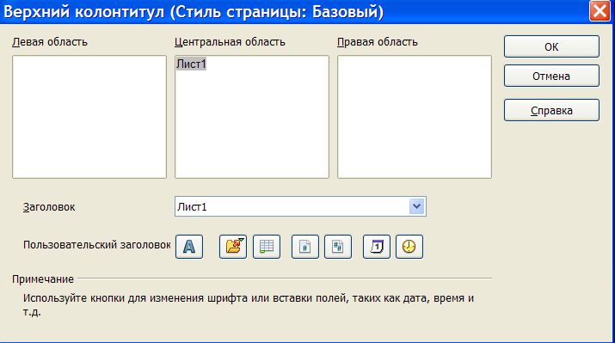Click the Правая область label
The width and height of the screenshot is (615, 343).
(378, 42)
